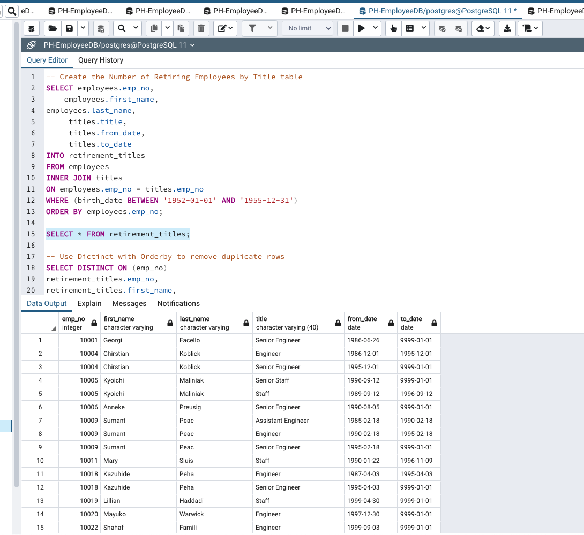Open the Macros dropdown button
The width and height of the screenshot is (584, 535).
click(530, 29)
